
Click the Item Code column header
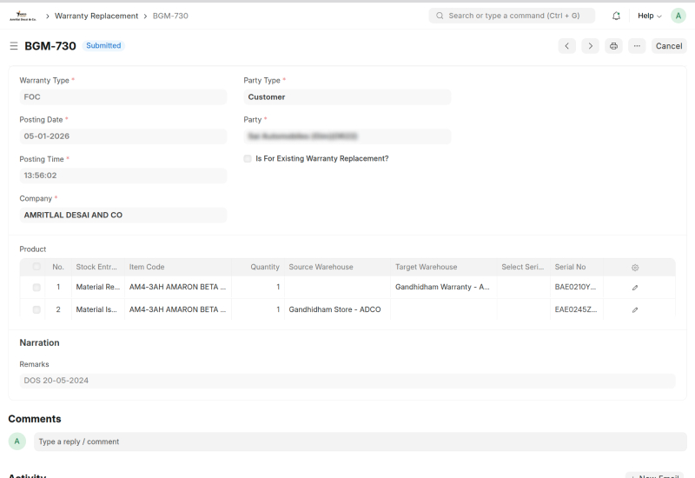click(x=178, y=267)
